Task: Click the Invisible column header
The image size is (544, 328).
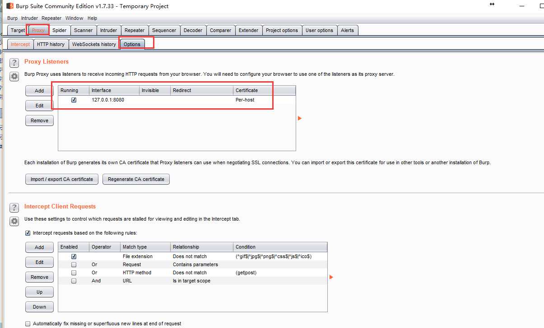Action: tap(155, 90)
